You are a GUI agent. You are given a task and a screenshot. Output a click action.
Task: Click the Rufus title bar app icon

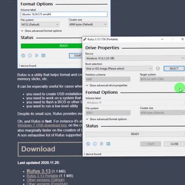(85, 40)
